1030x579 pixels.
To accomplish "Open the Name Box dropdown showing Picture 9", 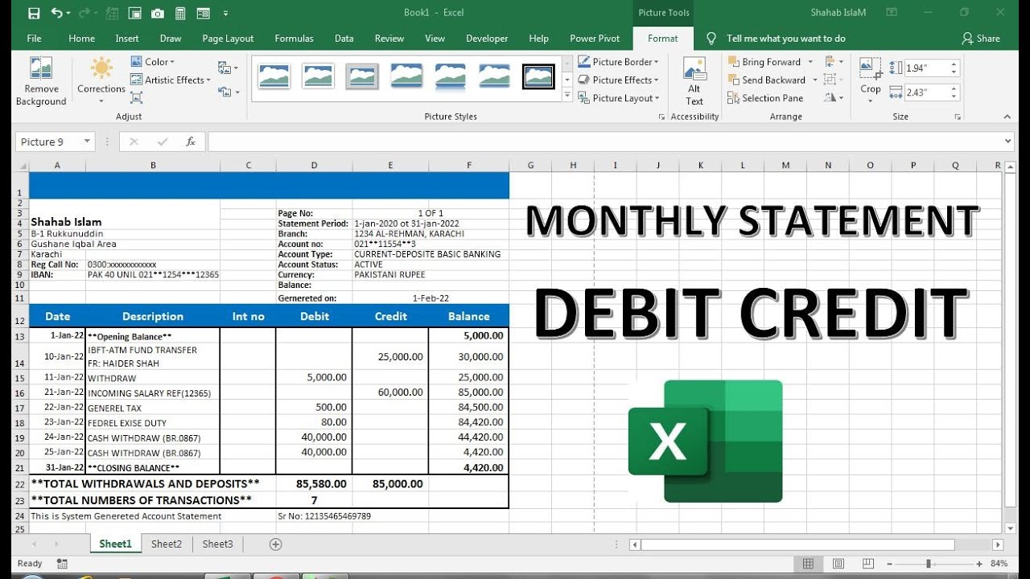I will [x=87, y=142].
